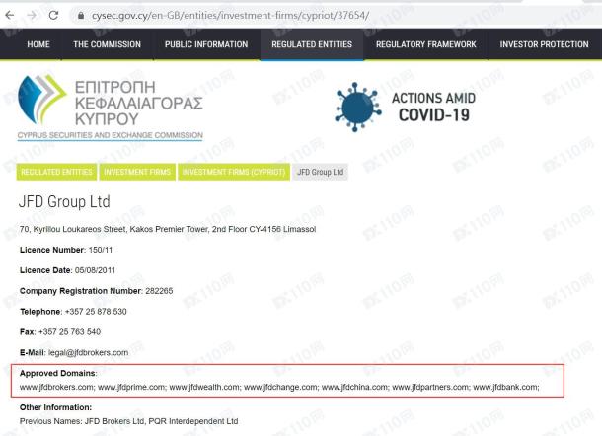Click registration number 282265
This screenshot has width=602, height=436.
[159, 291]
